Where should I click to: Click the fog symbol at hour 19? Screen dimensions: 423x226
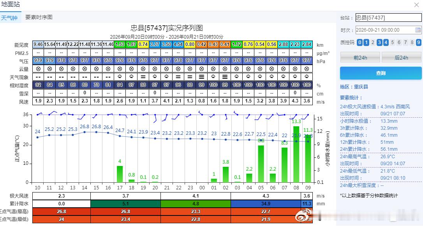[x=143, y=77]
